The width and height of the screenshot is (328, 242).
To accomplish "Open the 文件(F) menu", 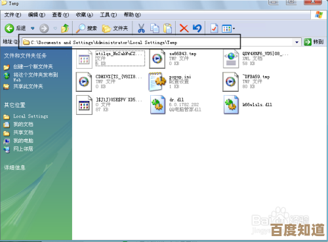I will point(12,15).
